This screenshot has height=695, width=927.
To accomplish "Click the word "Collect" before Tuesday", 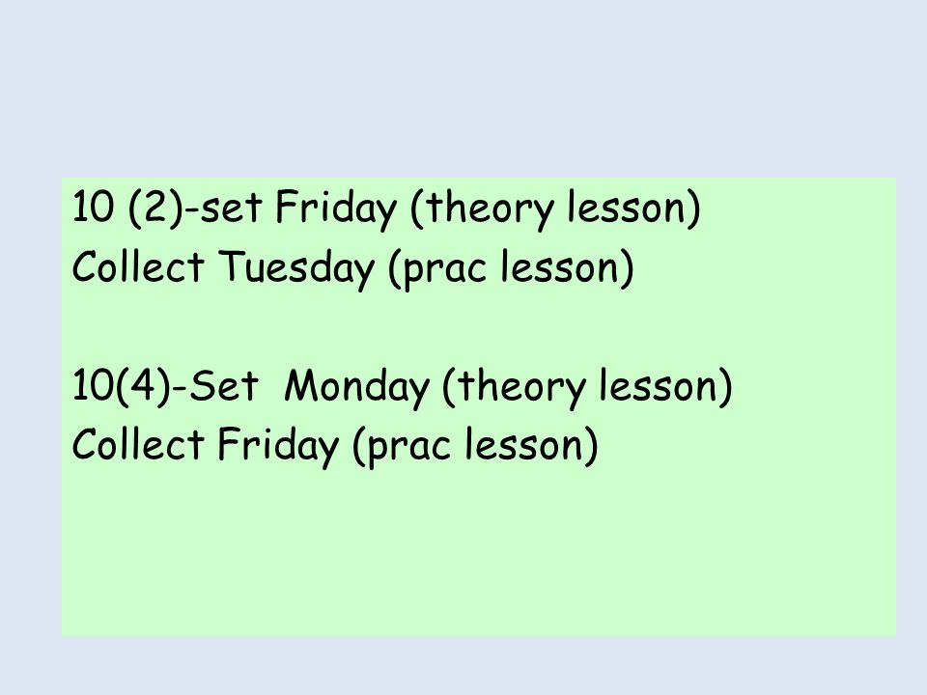I will click(138, 265).
